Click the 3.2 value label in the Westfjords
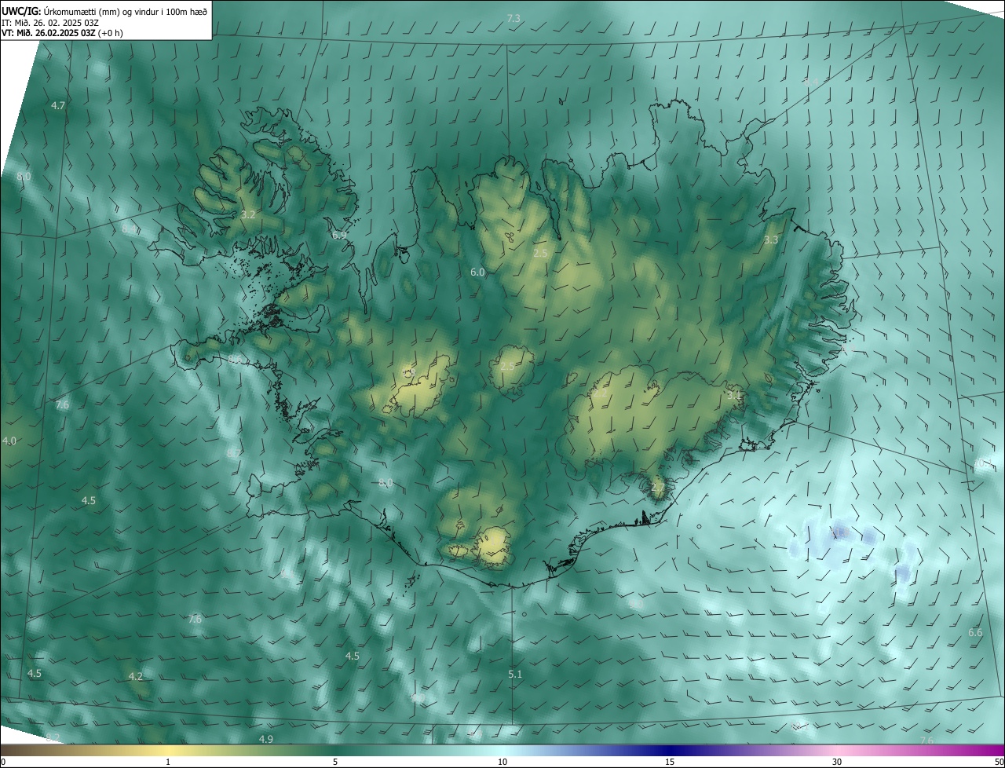Screen dimensions: 1005x768 (x=248, y=214)
